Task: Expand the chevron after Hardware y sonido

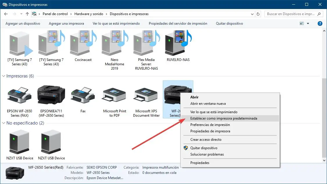Action: pyautogui.click(x=106, y=14)
